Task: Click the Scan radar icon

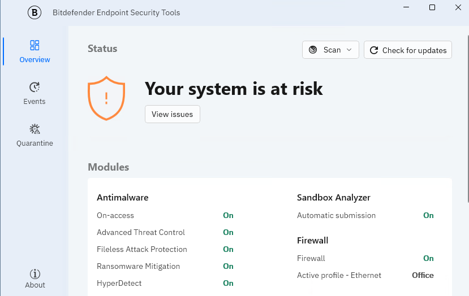Action: point(313,50)
